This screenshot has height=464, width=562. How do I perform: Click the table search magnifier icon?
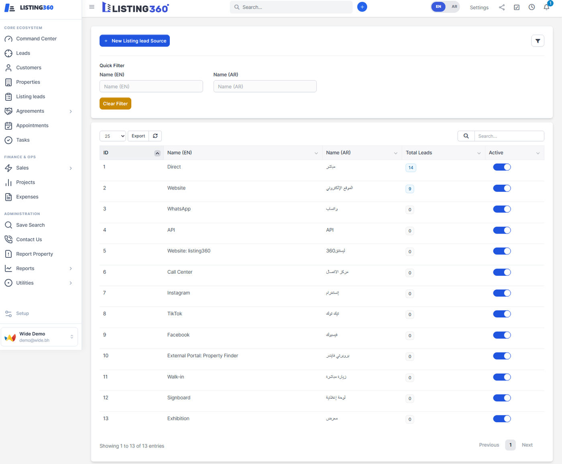click(x=466, y=136)
